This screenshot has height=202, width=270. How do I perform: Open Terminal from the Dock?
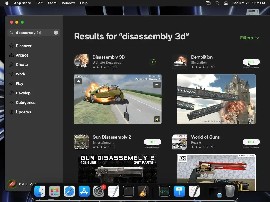tap(128, 191)
